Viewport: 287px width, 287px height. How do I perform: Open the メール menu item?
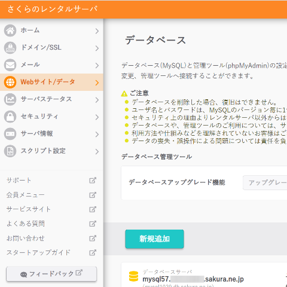[x=51, y=65]
